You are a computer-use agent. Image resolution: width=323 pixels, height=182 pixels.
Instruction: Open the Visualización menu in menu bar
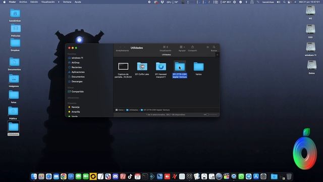(48, 2)
